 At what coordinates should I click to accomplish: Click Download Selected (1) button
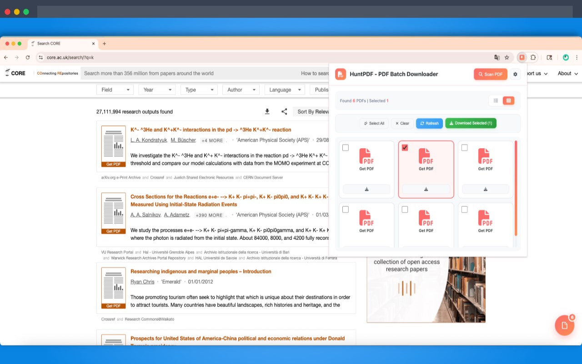(x=471, y=123)
